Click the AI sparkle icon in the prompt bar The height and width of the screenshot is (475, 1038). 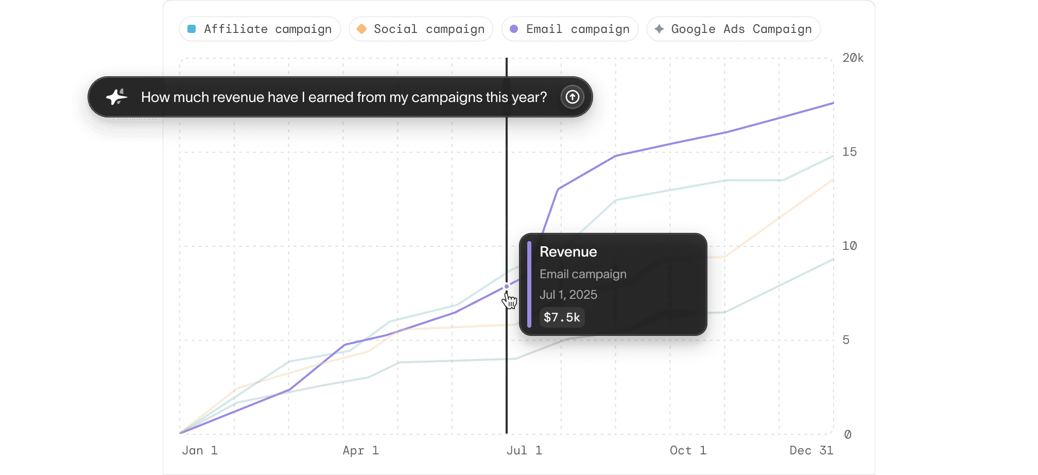click(116, 97)
